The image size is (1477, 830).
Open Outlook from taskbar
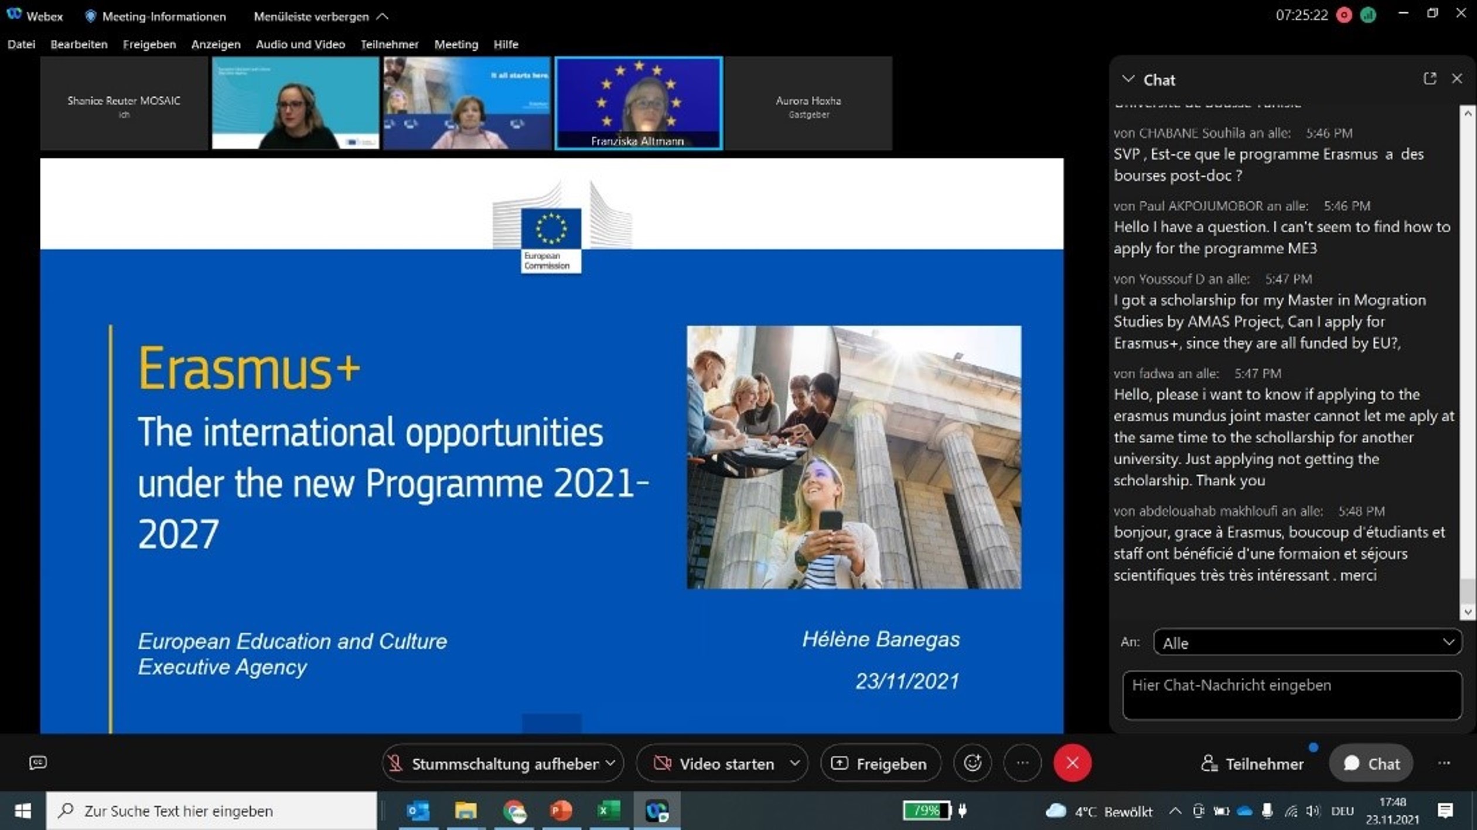tap(418, 811)
